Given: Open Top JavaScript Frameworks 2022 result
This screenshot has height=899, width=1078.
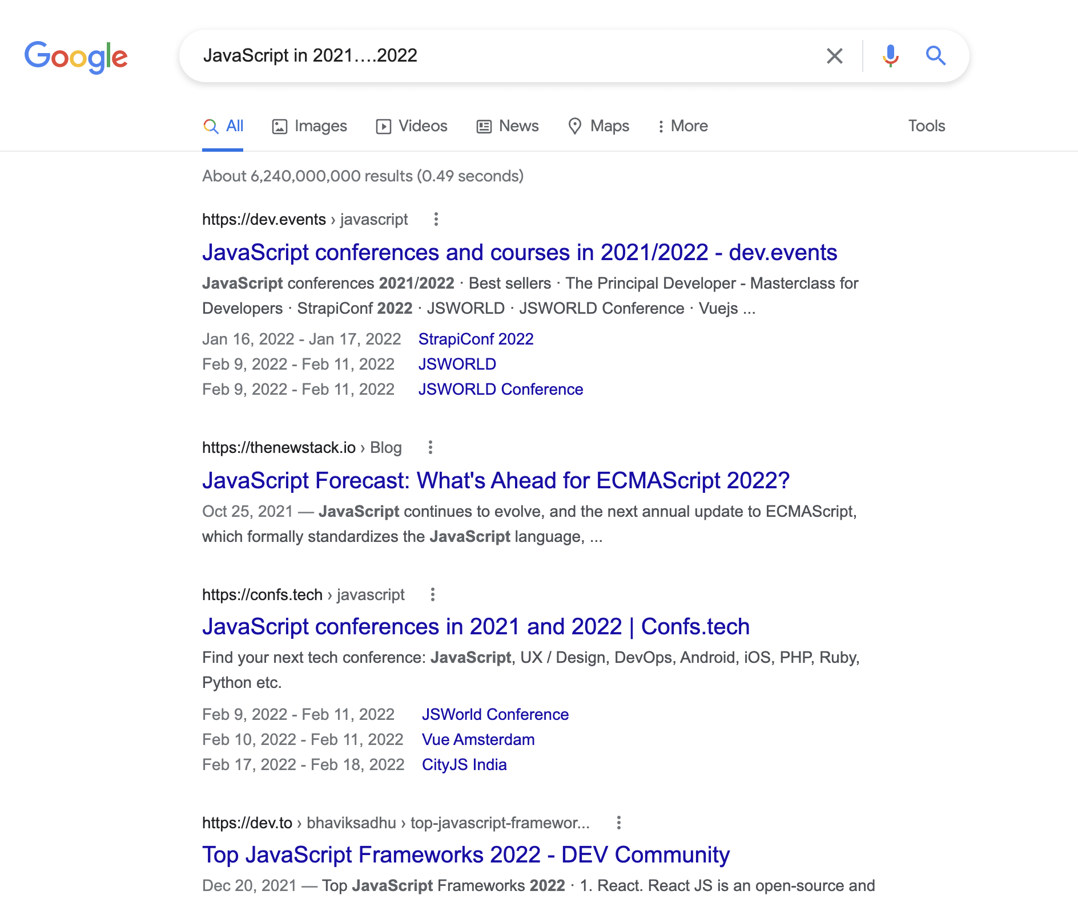Looking at the screenshot, I should (x=466, y=855).
